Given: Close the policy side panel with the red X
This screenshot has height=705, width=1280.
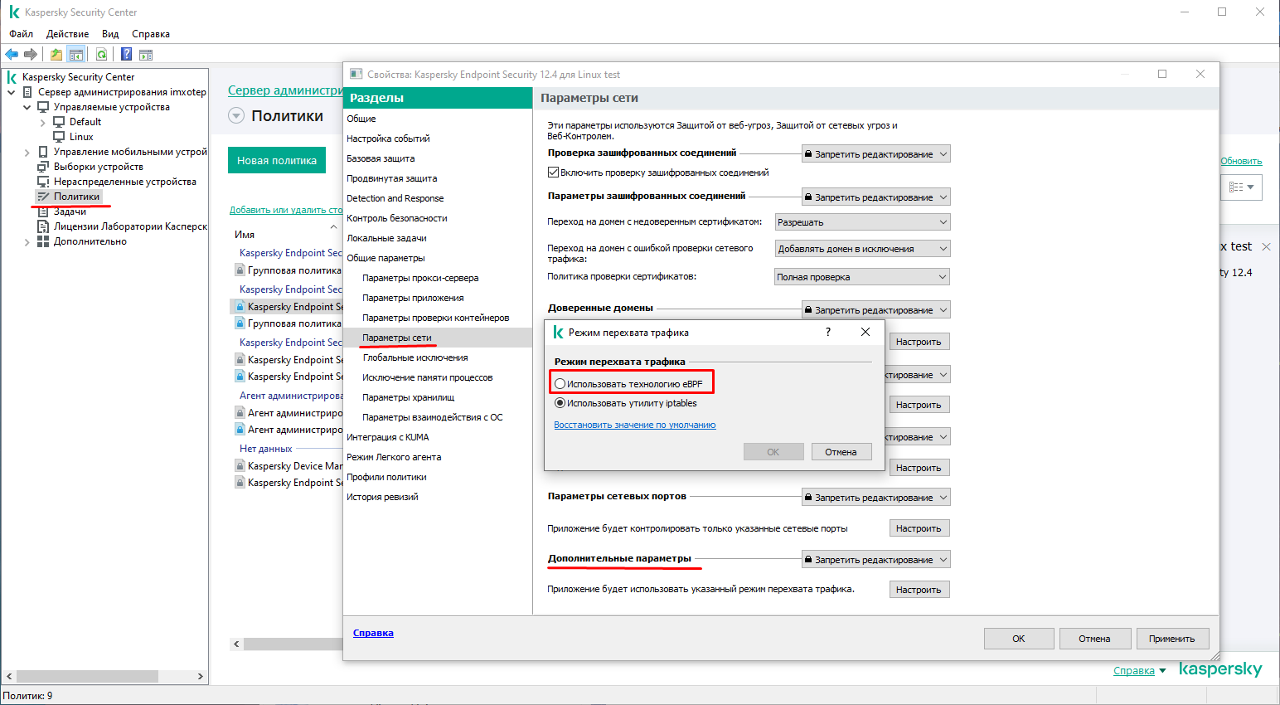Looking at the screenshot, I should (x=1266, y=246).
